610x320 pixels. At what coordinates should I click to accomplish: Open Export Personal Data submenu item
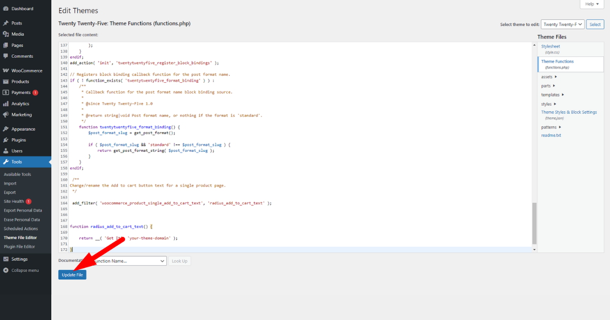[23, 210]
